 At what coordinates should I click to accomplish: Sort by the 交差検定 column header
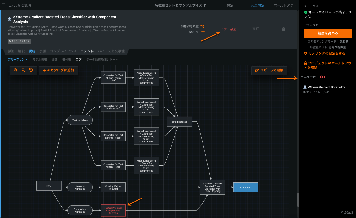click(257, 5)
